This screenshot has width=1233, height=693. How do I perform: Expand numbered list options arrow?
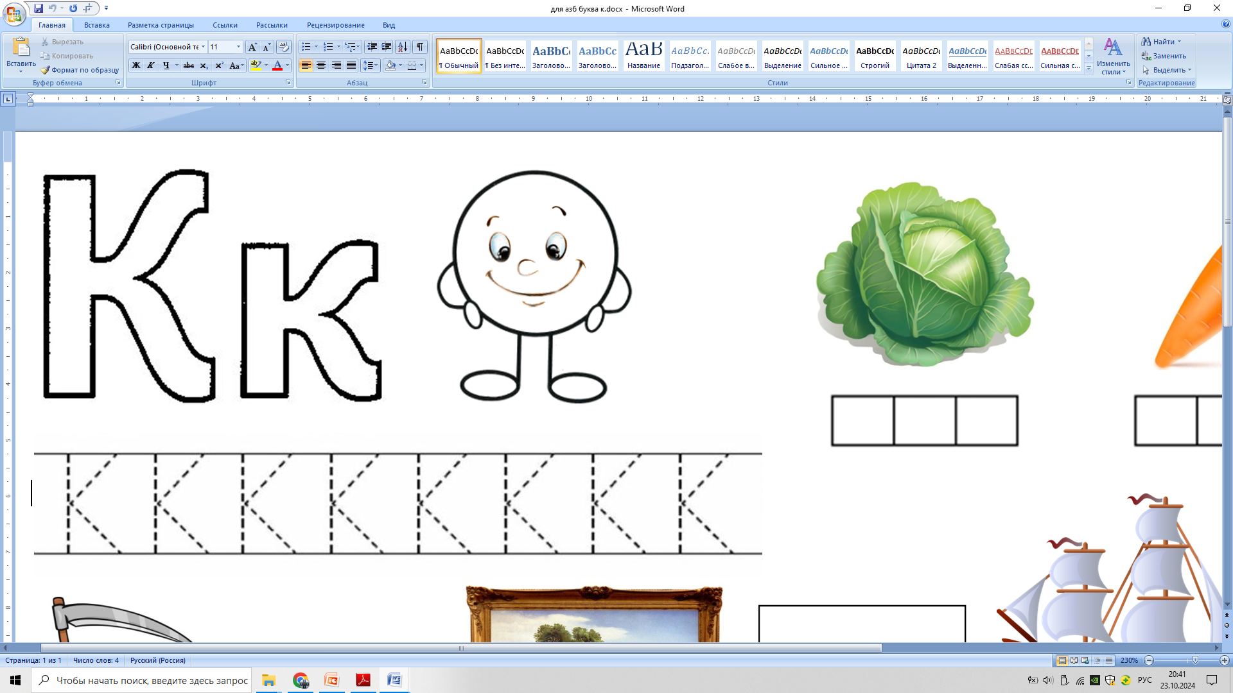[338, 47]
